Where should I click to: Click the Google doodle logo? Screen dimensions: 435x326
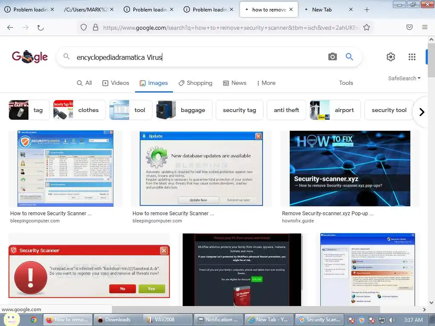coord(30,56)
